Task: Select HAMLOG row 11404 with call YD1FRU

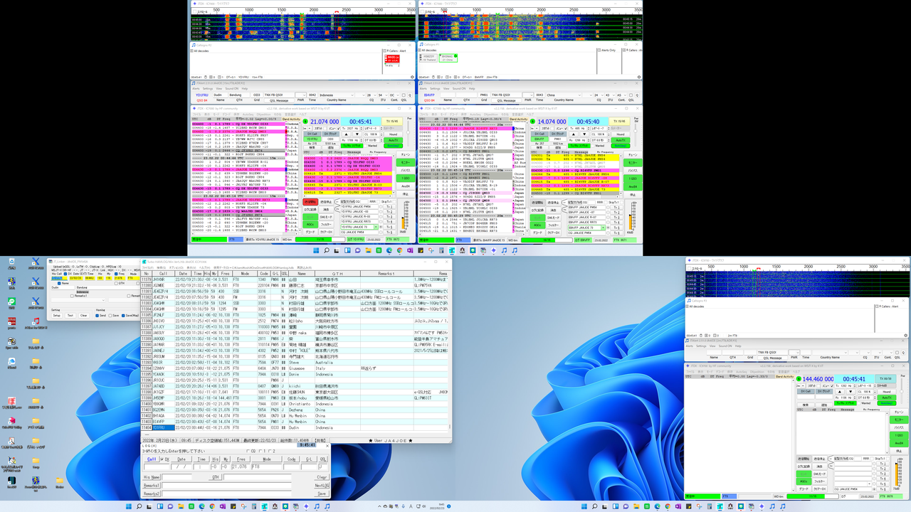Action: pyautogui.click(x=295, y=427)
